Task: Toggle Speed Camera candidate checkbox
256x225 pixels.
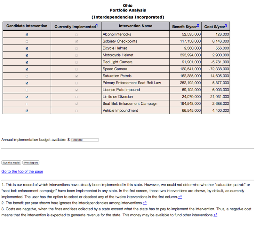Action: (27, 69)
